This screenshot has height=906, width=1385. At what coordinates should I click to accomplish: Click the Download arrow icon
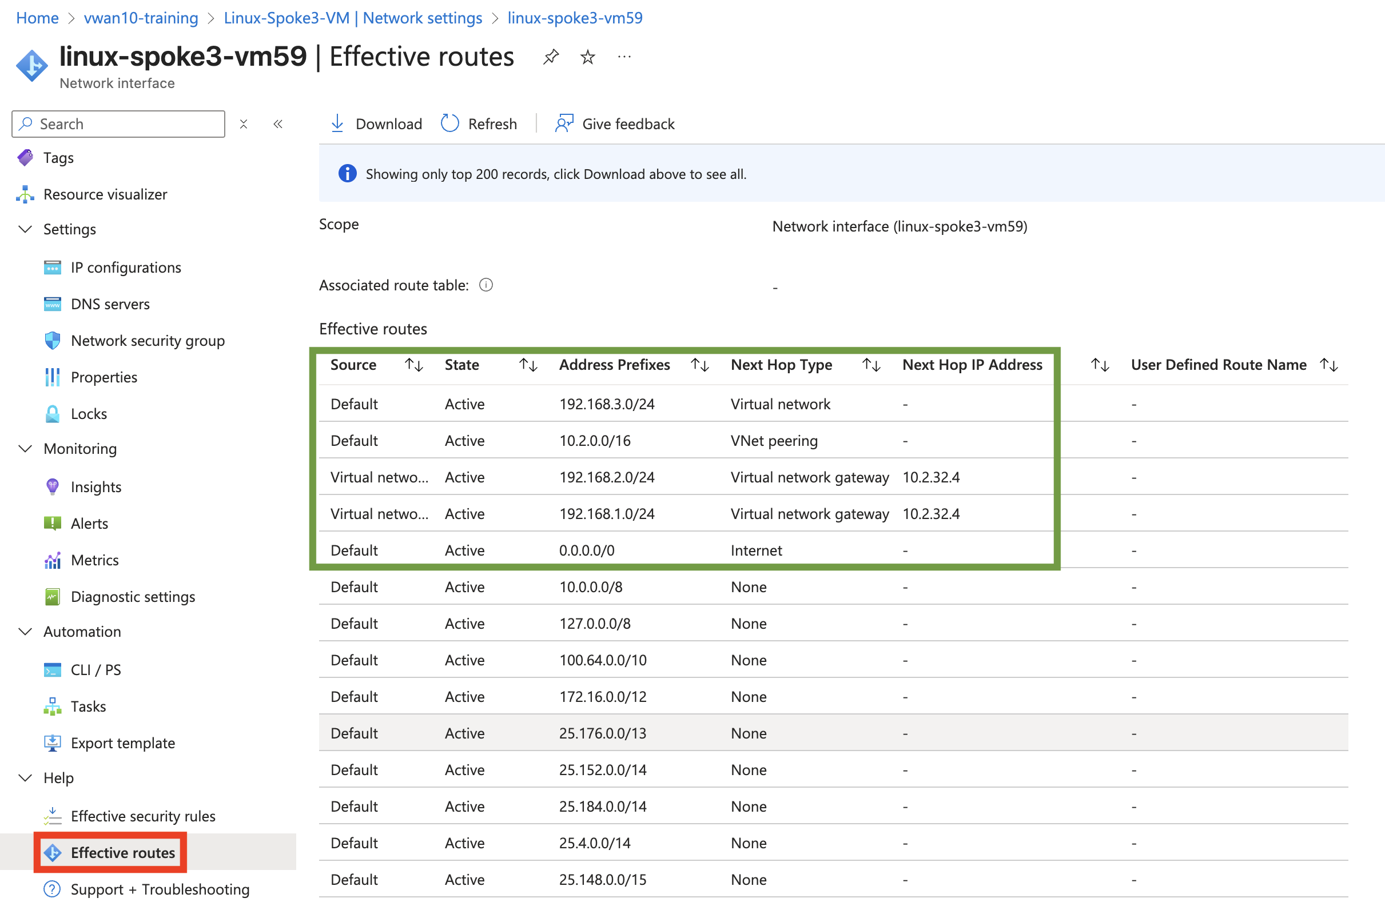tap(337, 123)
